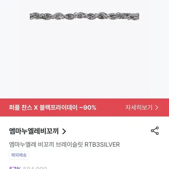The image size is (169, 169).
Task: Click the arrow chevron after 자세히보기
Action: point(157,107)
